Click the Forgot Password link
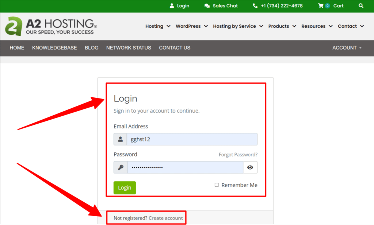The width and height of the screenshot is (374, 225). [x=238, y=154]
